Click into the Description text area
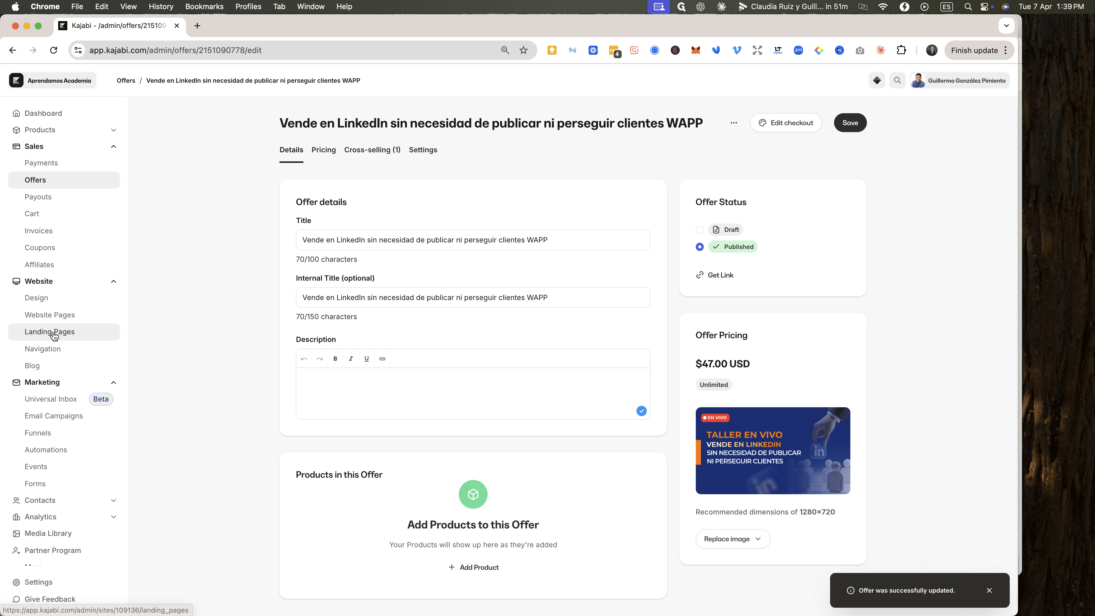This screenshot has height=616, width=1095. pyautogui.click(x=473, y=393)
